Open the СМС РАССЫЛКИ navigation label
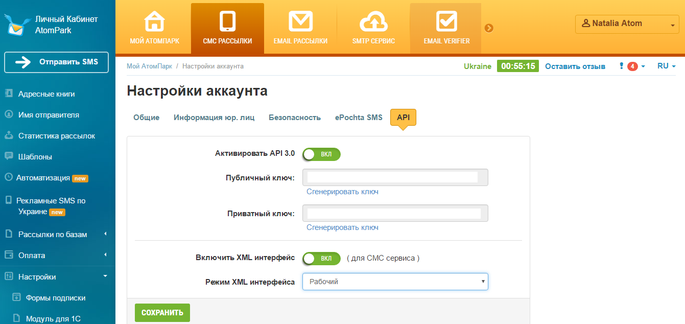The width and height of the screenshot is (685, 324). click(227, 41)
